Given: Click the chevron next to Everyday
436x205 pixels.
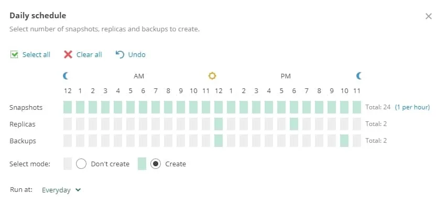Looking at the screenshot, I should (78, 190).
